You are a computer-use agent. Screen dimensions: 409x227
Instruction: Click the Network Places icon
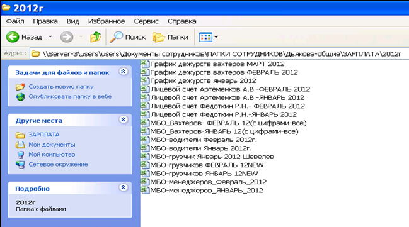point(20,165)
